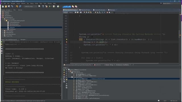The image size is (182, 102).
Task: Open the default config dropdown
Action: coord(30,7)
